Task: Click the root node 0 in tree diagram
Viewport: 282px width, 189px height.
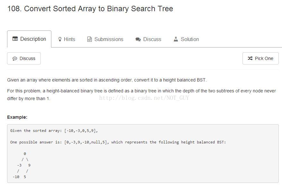Action: 25,154
